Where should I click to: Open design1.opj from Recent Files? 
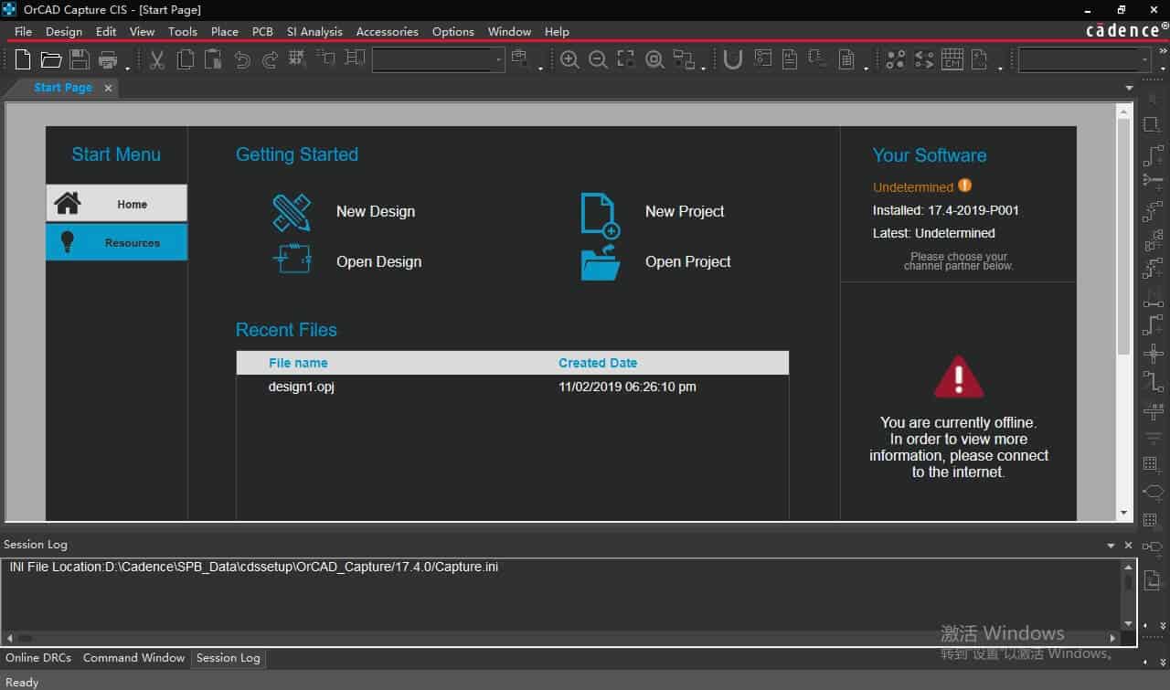302,387
